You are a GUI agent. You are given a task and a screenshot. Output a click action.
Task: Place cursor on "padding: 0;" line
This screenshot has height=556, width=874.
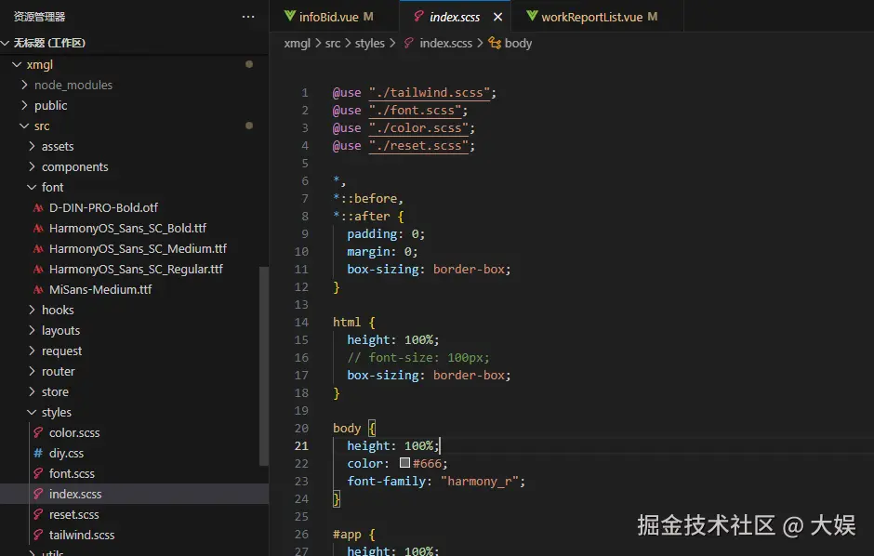point(386,234)
